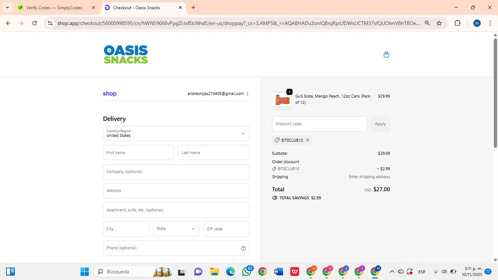
Task: Open the Chrome profile M avatar
Action: coord(477,23)
